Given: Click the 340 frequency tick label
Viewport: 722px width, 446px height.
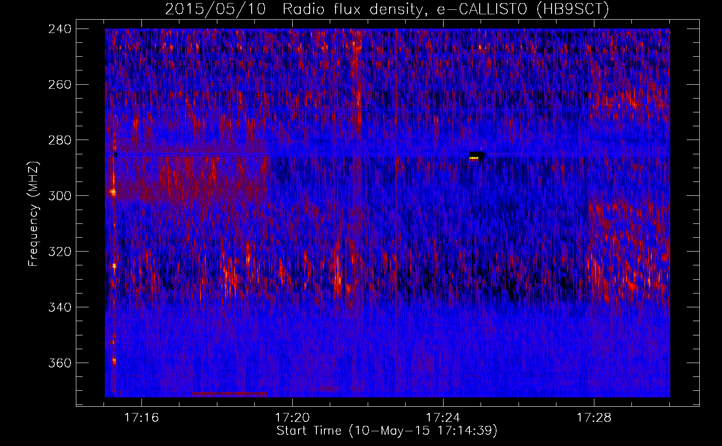Looking at the screenshot, I should coord(59,307).
